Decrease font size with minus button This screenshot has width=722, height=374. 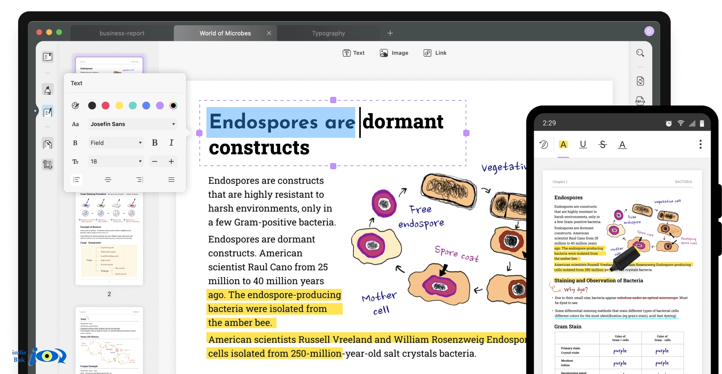point(155,161)
